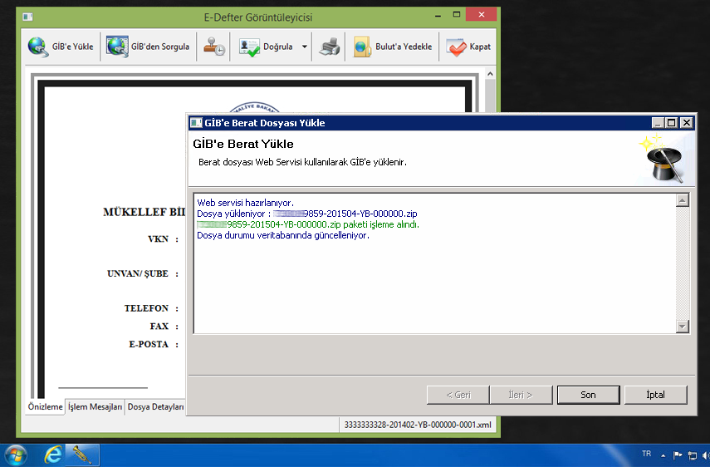Maximize the GİB'e Berat Dosyası Yükle dialog
Screen dimensions: 710x467
(x=672, y=123)
